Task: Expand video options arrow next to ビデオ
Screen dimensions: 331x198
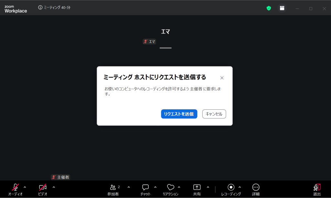Action: 54,187
